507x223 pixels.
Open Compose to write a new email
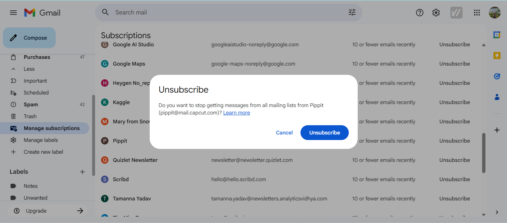[29, 37]
